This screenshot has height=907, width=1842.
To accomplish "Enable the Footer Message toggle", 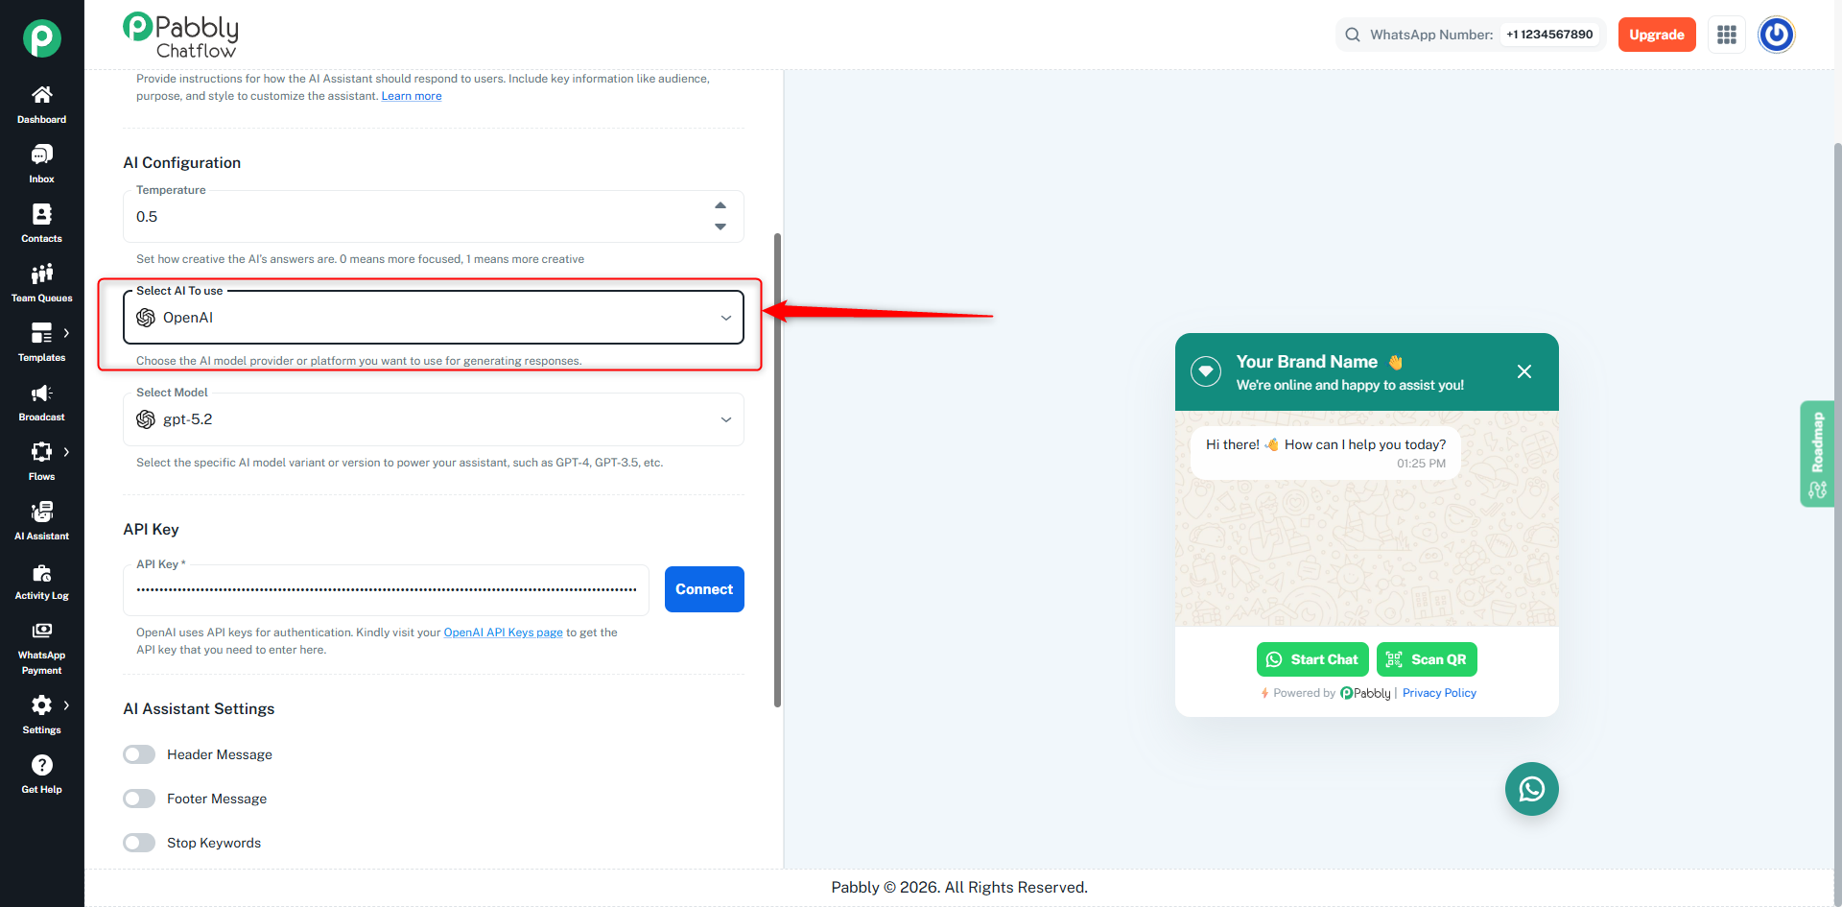I will (139, 799).
